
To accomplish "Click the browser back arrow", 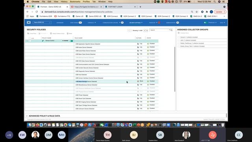I will tap(28, 12).
